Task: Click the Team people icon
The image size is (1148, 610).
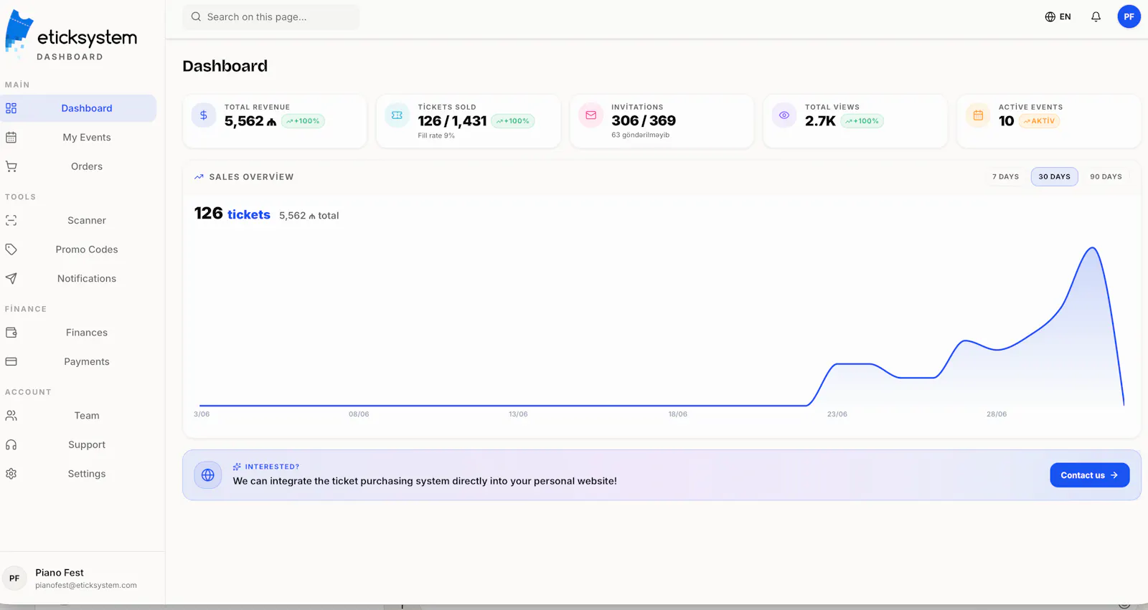Action: point(11,416)
